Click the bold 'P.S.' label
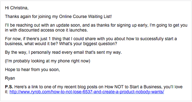The image size is (192, 102). 9,87
